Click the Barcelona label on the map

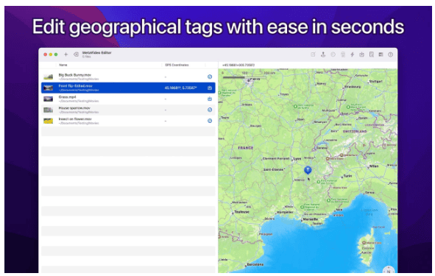click(255, 265)
